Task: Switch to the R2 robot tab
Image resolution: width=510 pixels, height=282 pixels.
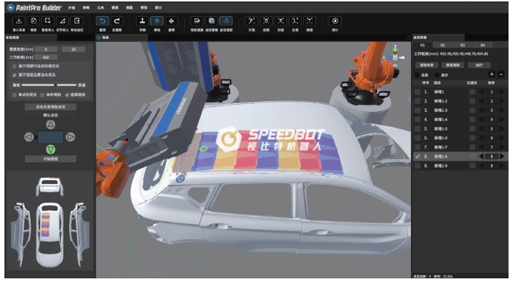Action: pos(442,45)
